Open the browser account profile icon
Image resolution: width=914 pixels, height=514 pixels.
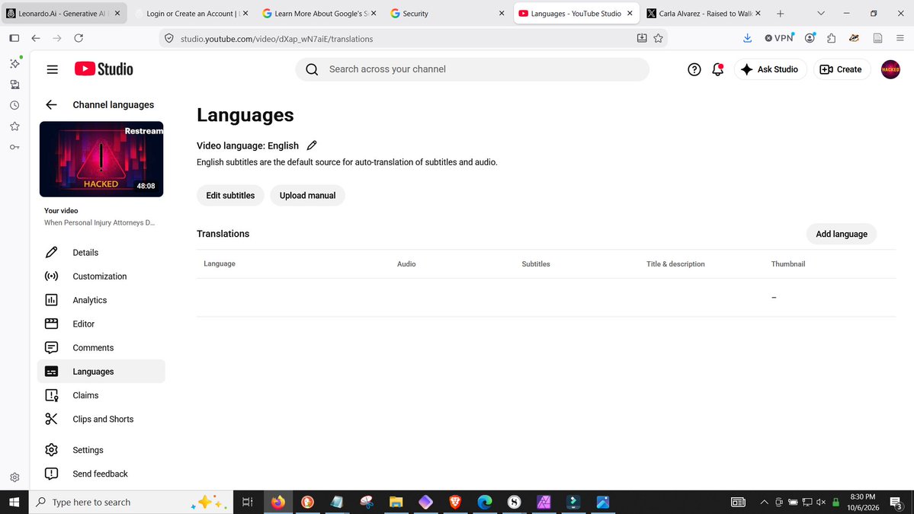pyautogui.click(x=810, y=38)
